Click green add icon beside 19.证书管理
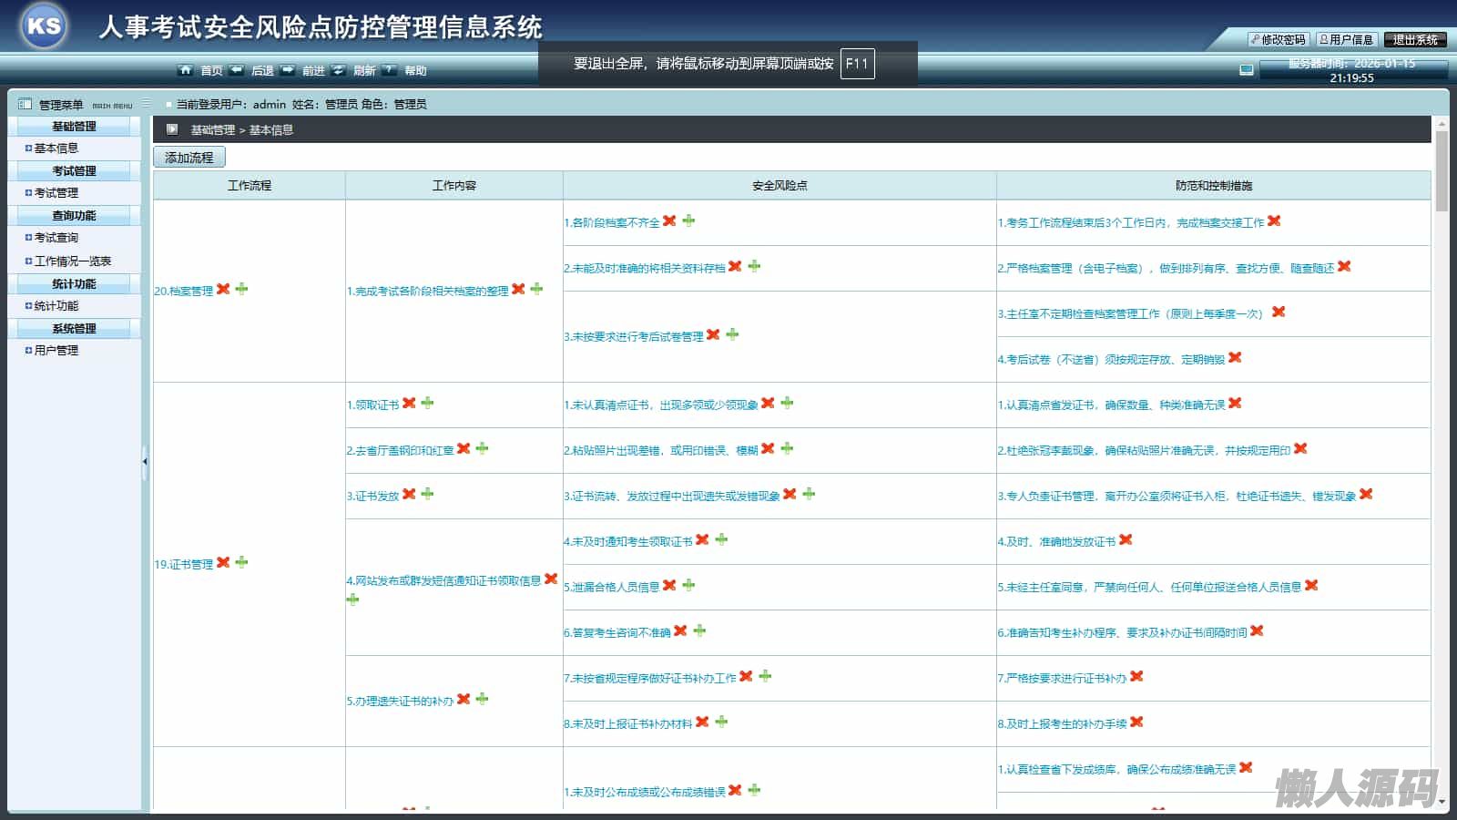Viewport: 1457px width, 820px height. 241,562
